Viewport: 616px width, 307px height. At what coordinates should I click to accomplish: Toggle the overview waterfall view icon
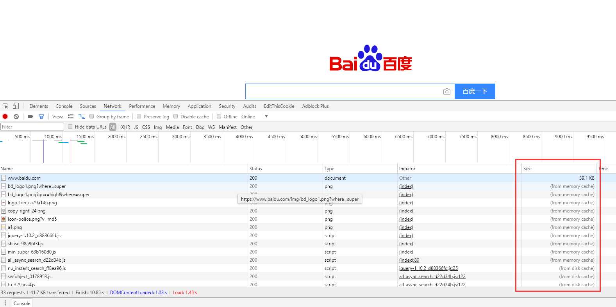(x=82, y=116)
